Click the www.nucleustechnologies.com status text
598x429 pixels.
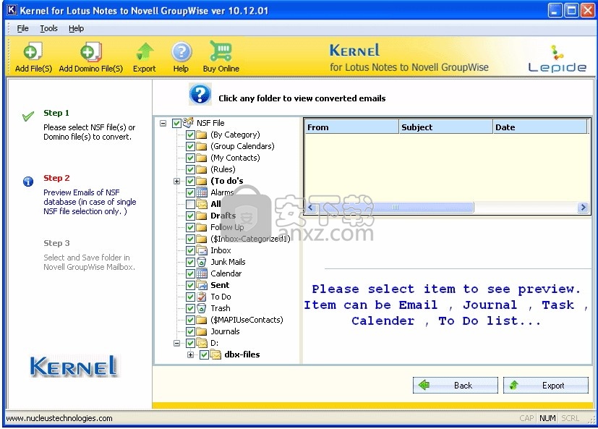[59, 418]
